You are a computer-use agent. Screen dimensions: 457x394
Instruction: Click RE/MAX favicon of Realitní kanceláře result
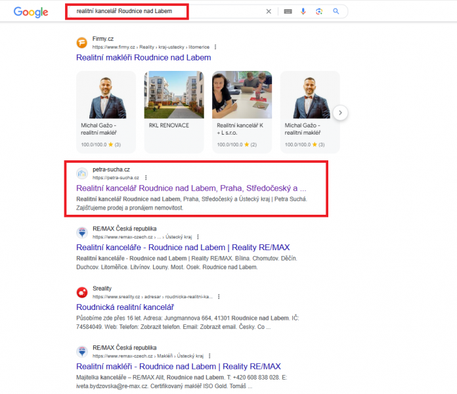point(82,232)
